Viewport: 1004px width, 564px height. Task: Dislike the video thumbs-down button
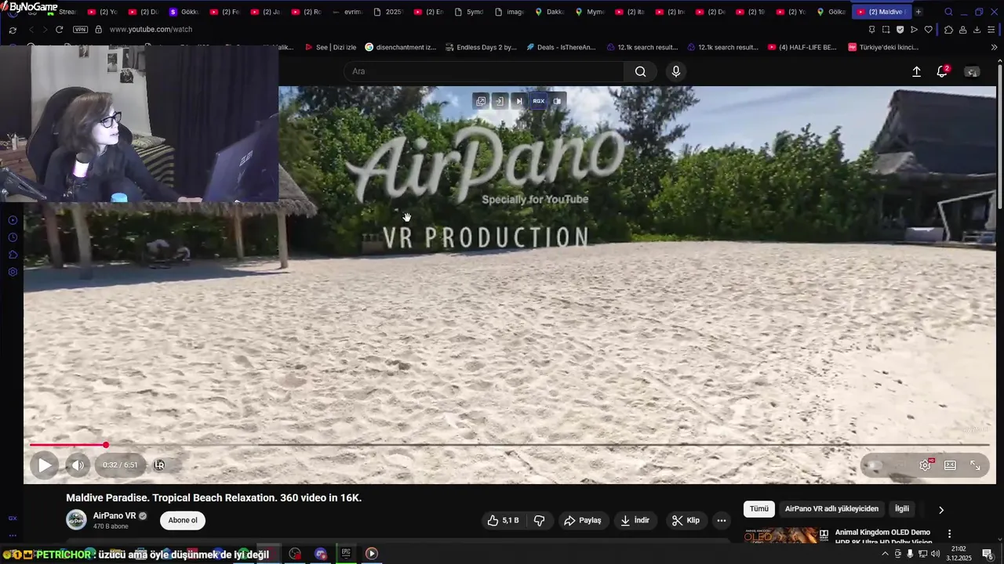coord(539,520)
